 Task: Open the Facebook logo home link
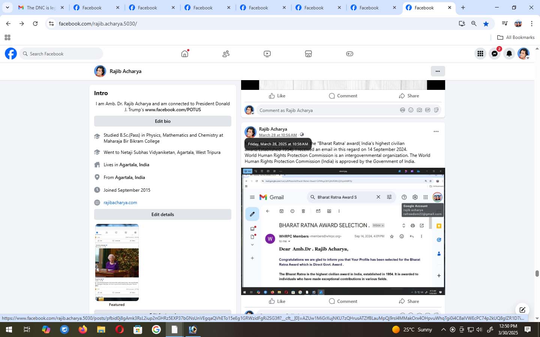point(11,54)
